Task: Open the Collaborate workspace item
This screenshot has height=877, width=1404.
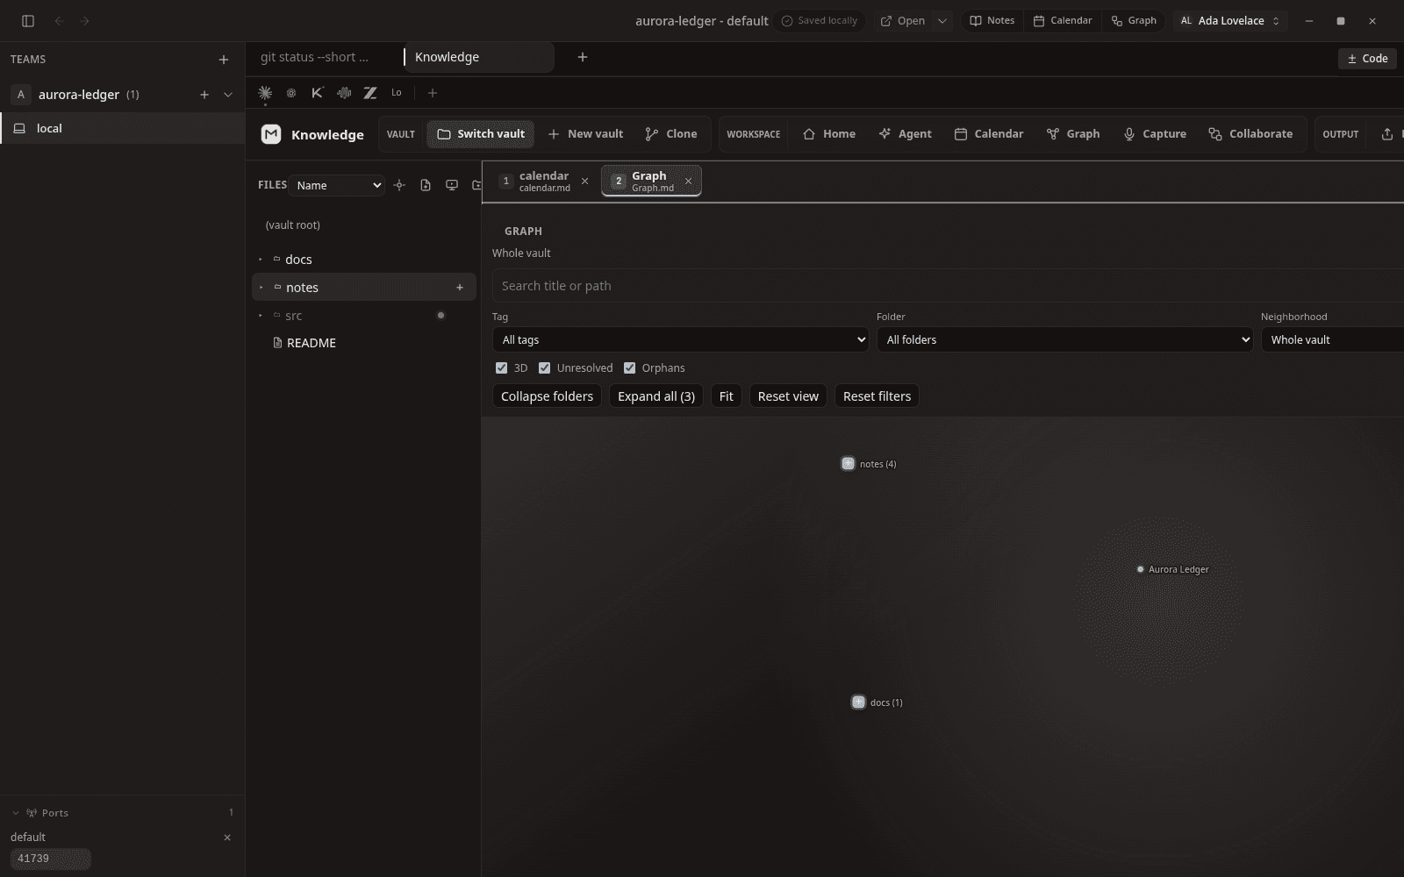Action: coord(1250,134)
